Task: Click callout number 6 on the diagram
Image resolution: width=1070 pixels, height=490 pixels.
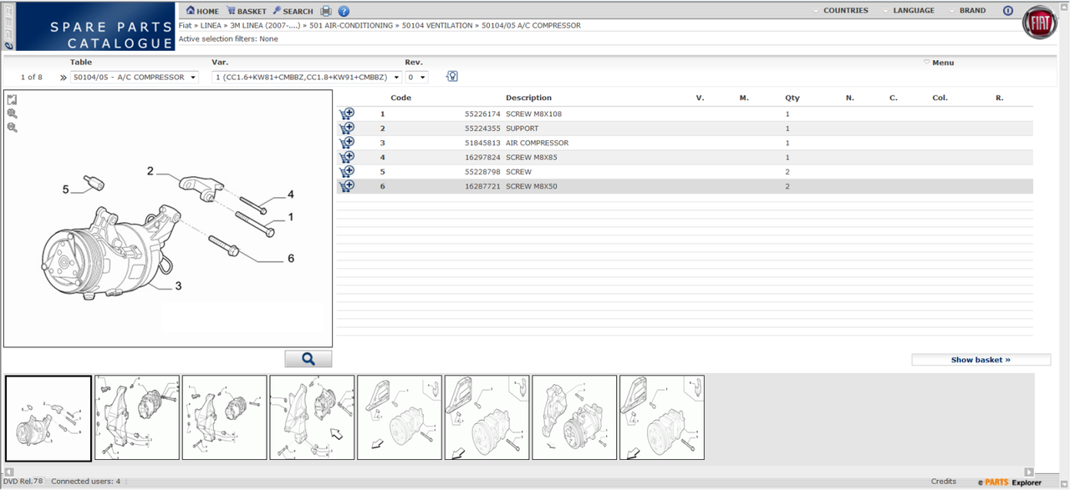Action: click(291, 259)
